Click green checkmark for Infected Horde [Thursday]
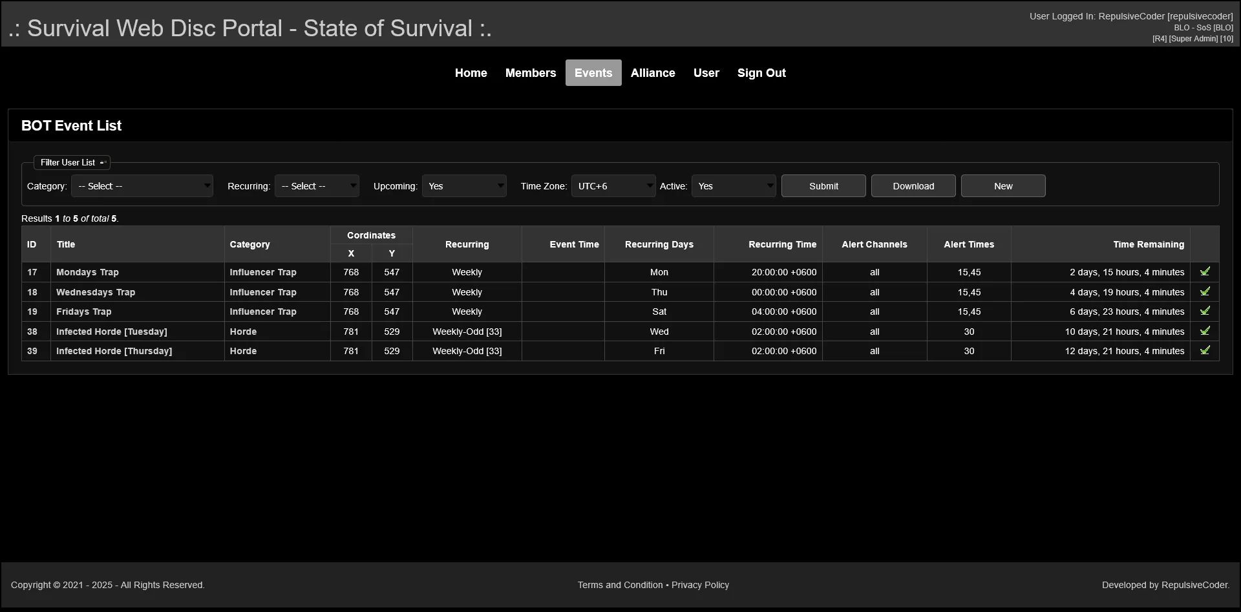The image size is (1241, 612). click(x=1205, y=351)
